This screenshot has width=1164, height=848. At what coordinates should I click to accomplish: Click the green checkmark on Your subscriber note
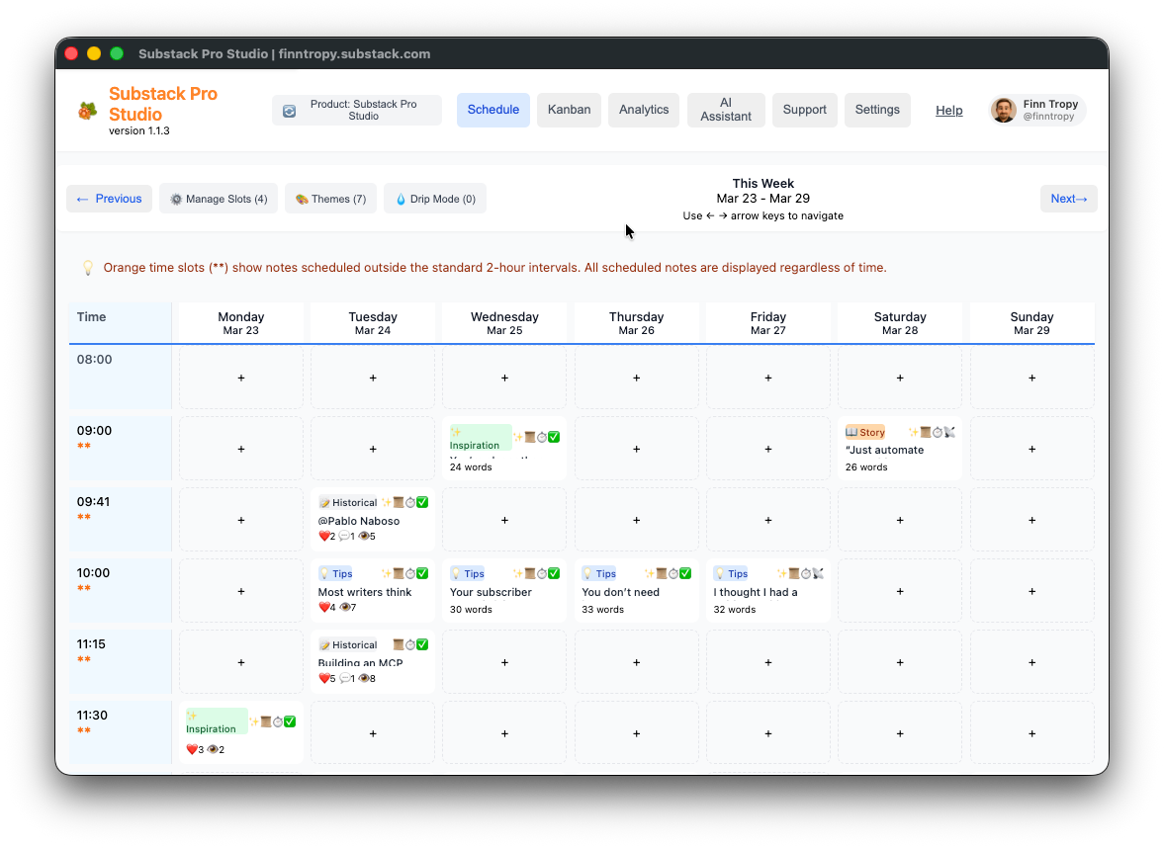(554, 573)
